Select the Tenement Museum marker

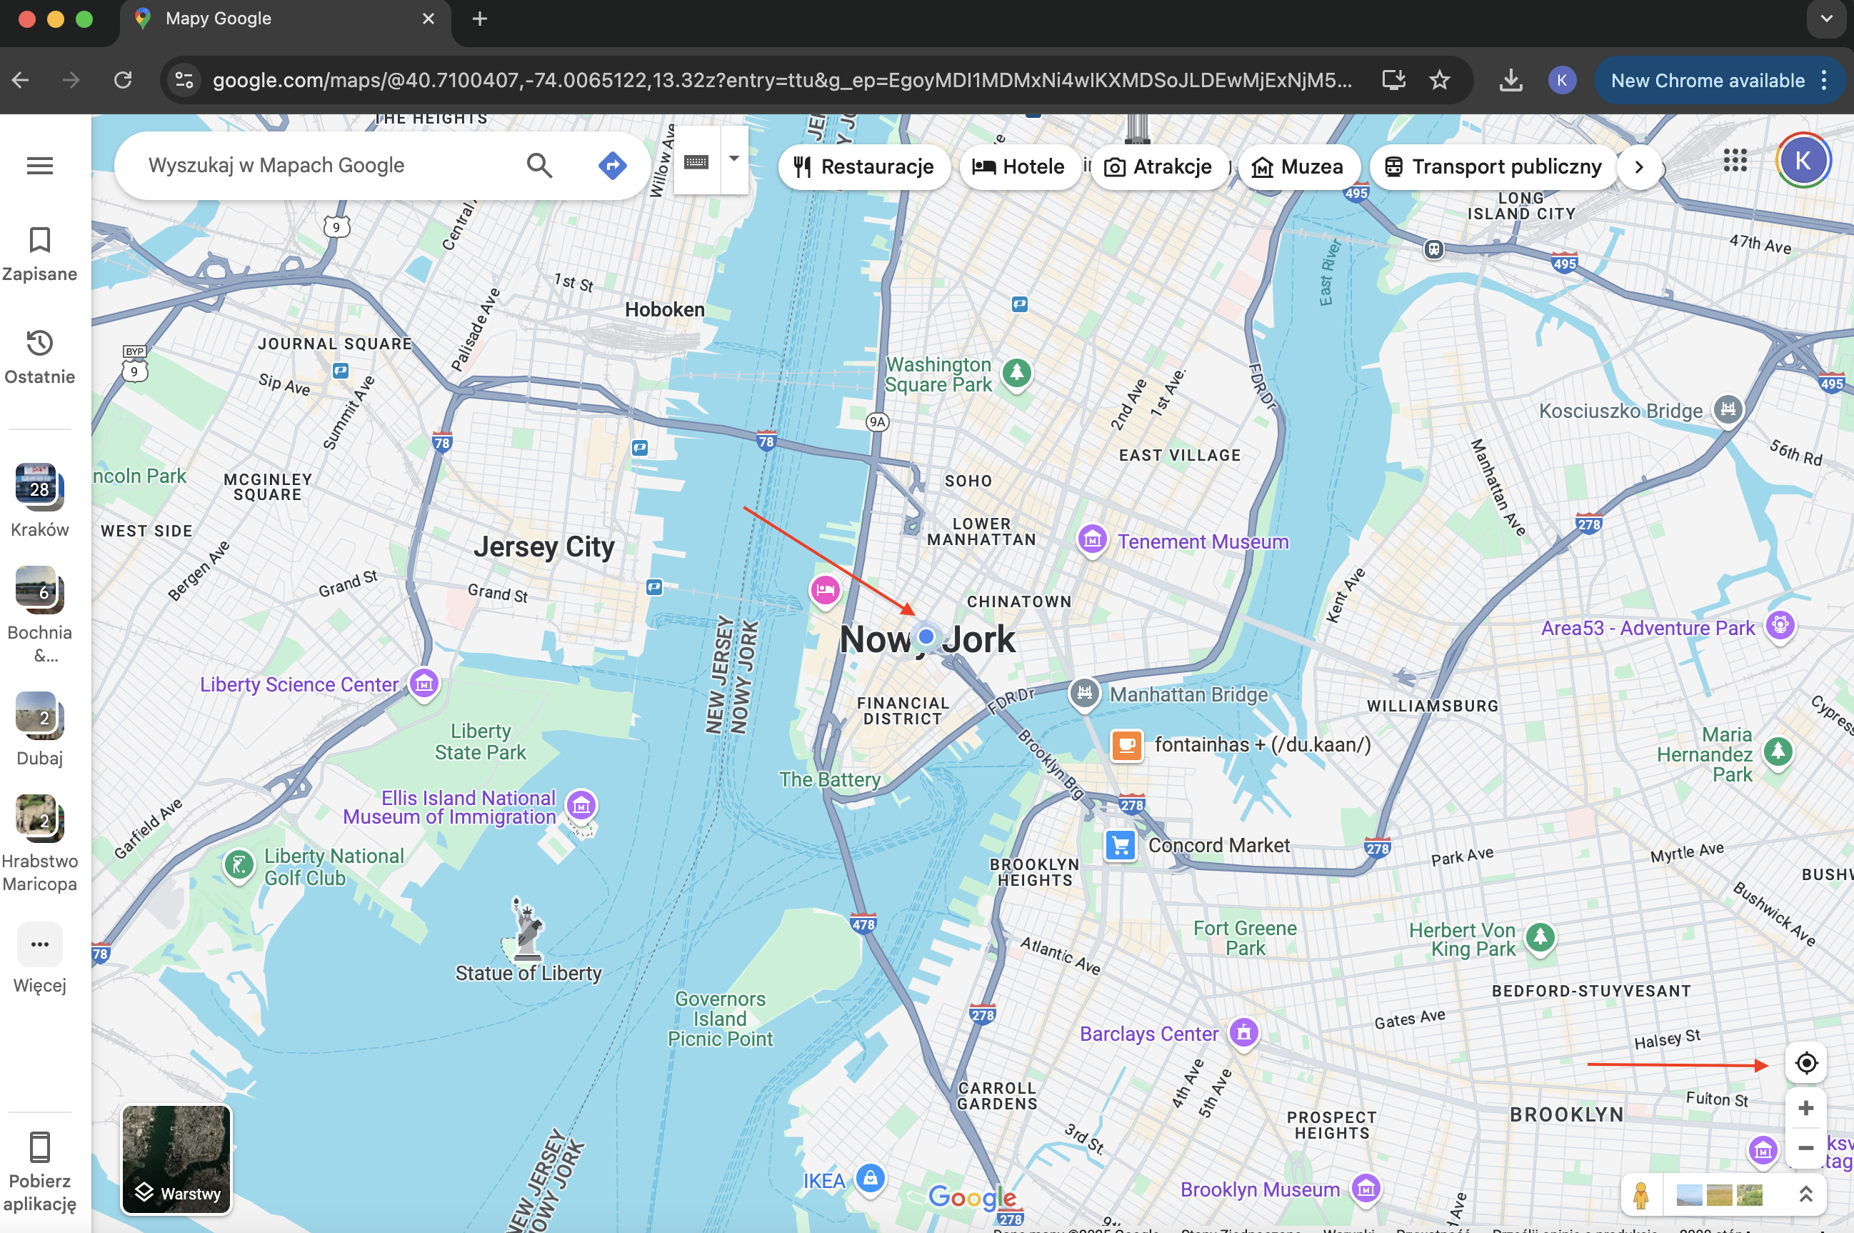coord(1093,540)
